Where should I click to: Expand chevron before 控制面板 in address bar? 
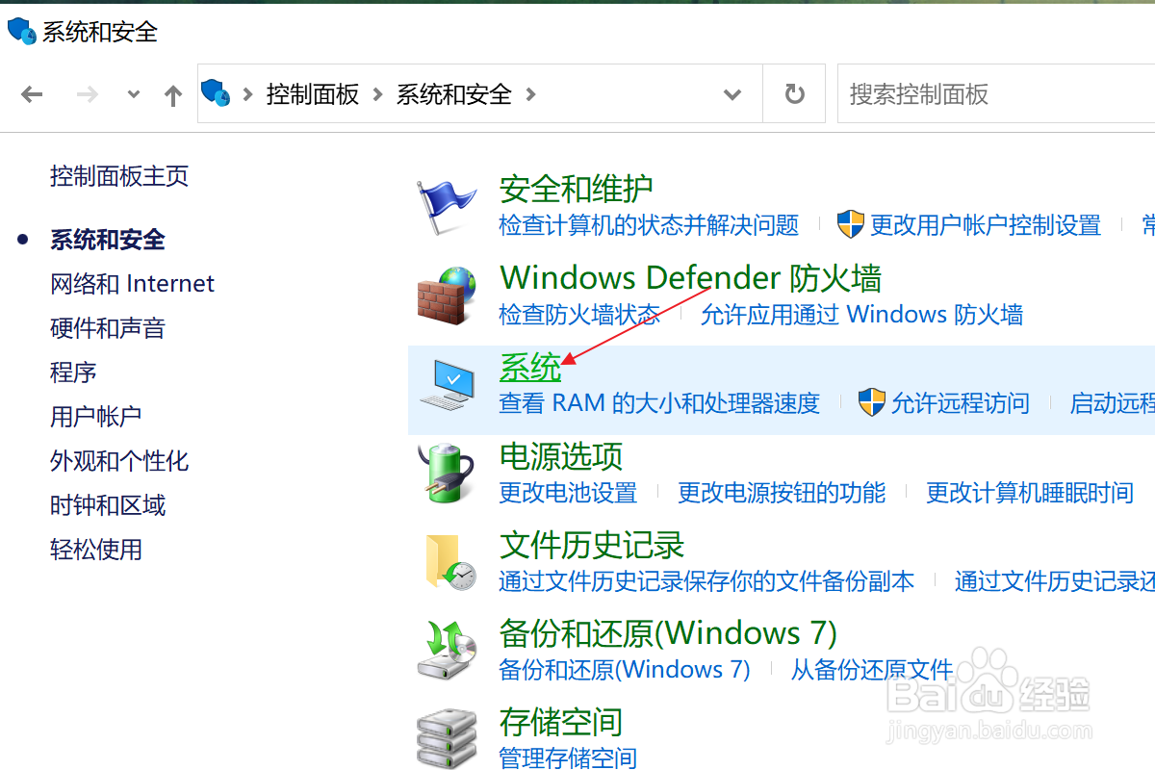[248, 94]
